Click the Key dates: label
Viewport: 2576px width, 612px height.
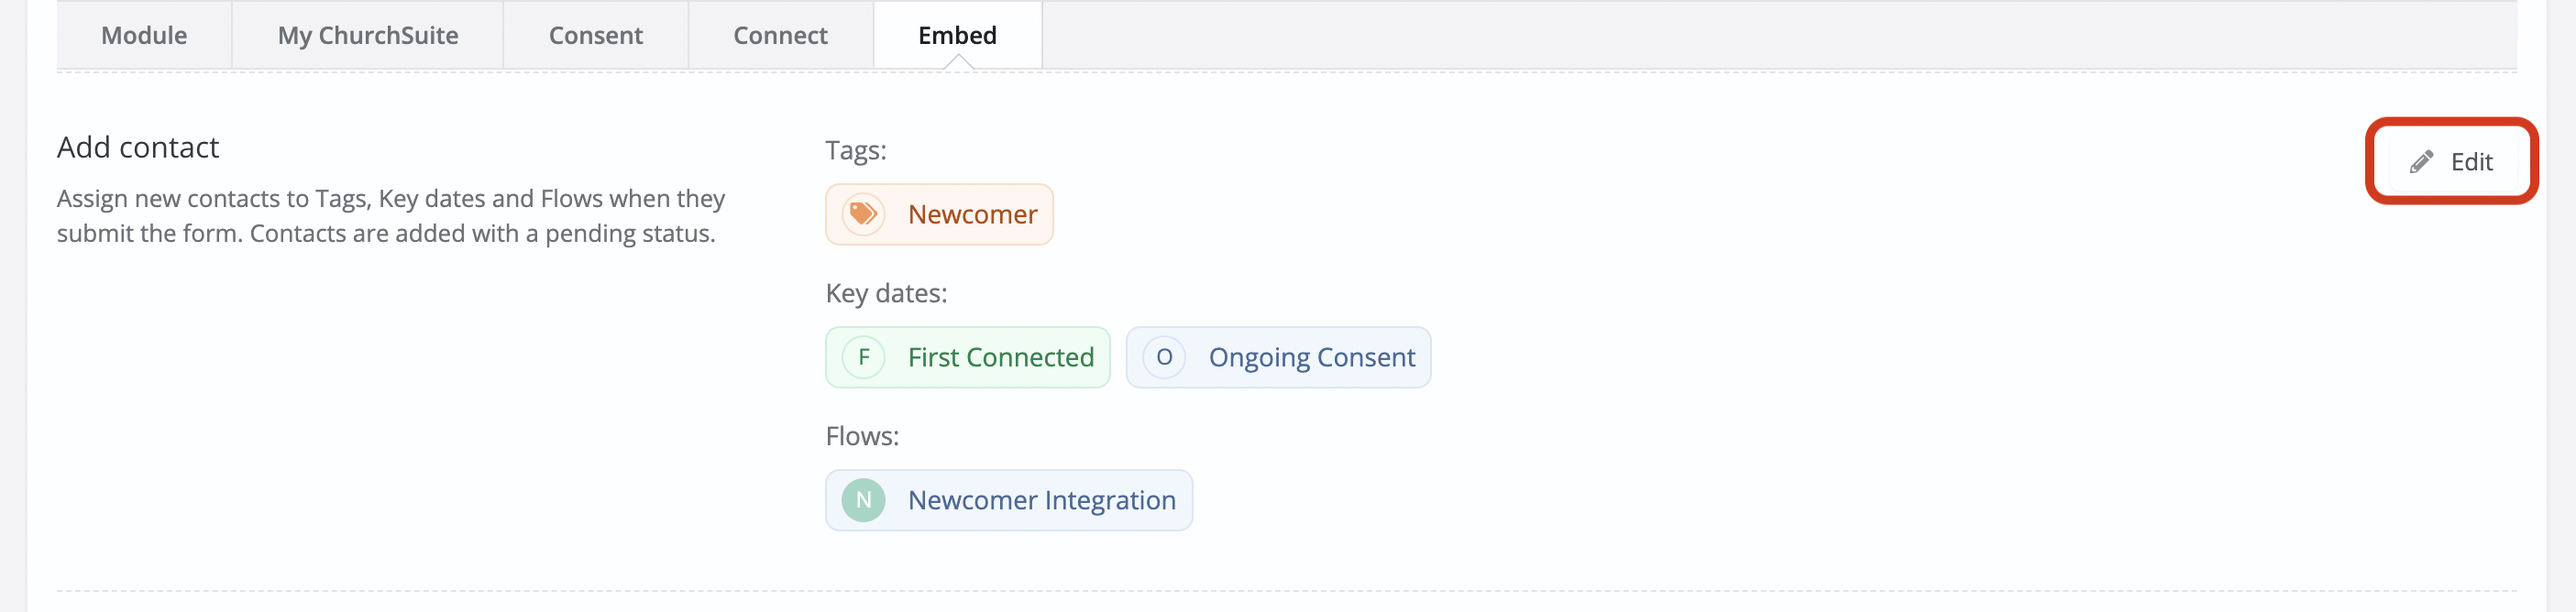tap(886, 292)
